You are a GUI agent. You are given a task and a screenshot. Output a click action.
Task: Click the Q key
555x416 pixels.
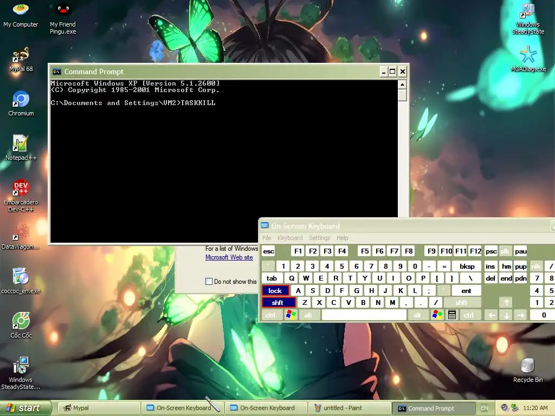click(x=291, y=278)
